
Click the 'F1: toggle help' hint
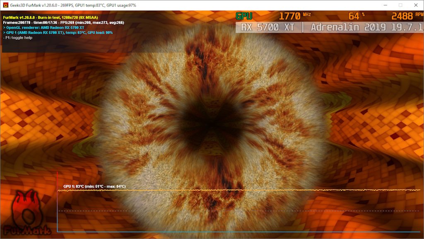tap(18, 38)
